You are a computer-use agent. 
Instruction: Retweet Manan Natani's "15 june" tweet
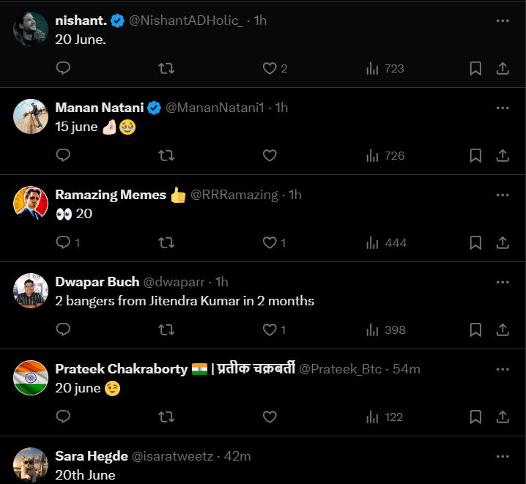click(x=166, y=155)
